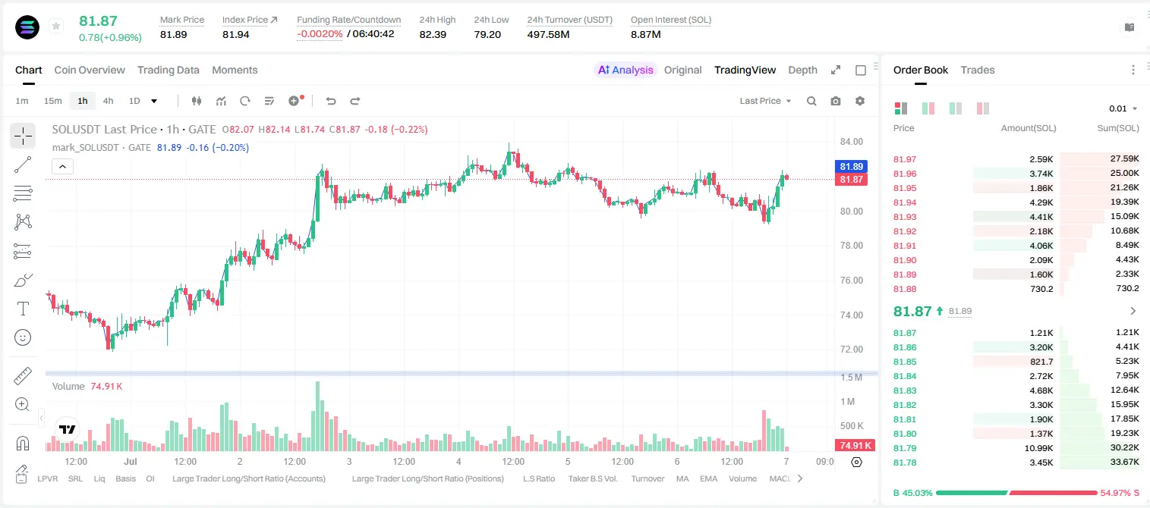Screen dimensions: 1150x508
Task: Select the text annotation tool
Action: pyautogui.click(x=23, y=309)
